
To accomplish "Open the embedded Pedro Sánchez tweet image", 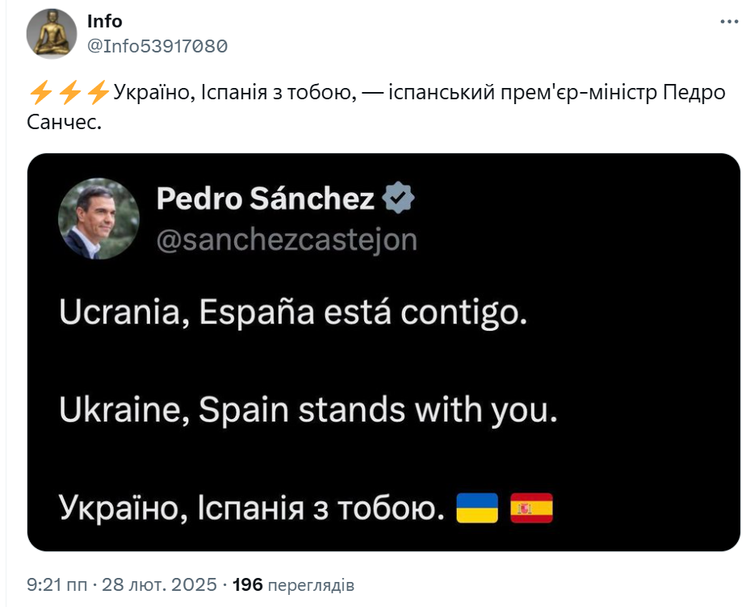I will click(383, 352).
